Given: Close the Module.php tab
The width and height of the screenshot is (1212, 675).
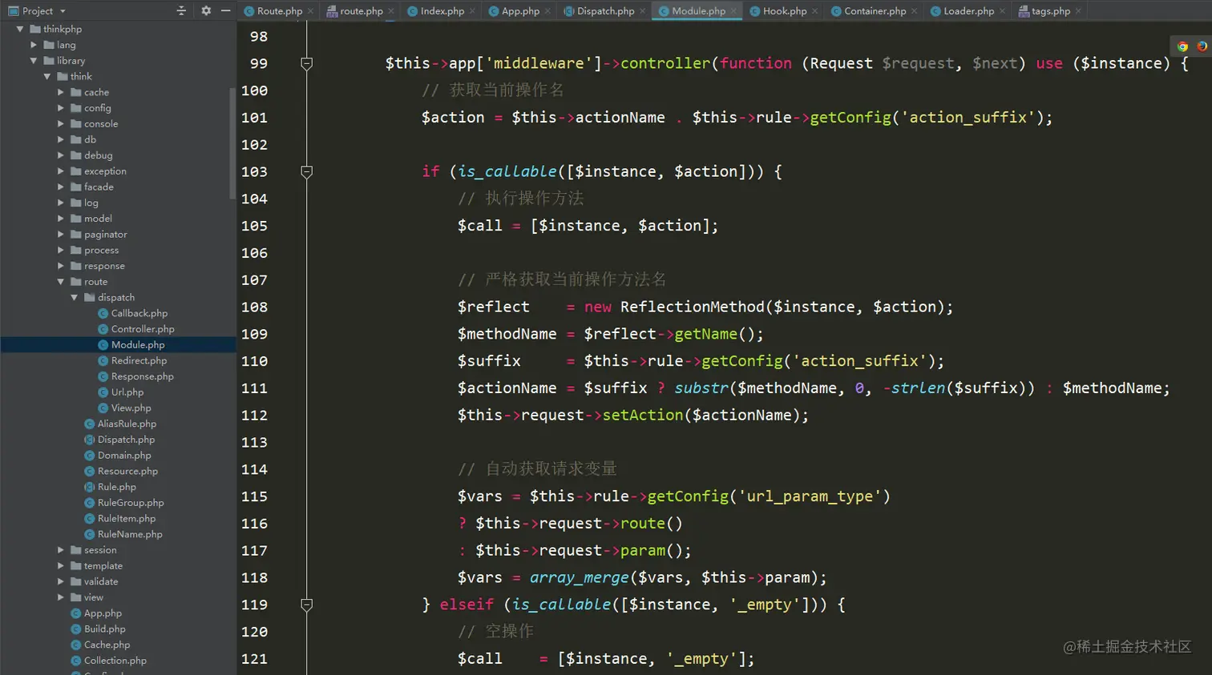Looking at the screenshot, I should (x=733, y=11).
